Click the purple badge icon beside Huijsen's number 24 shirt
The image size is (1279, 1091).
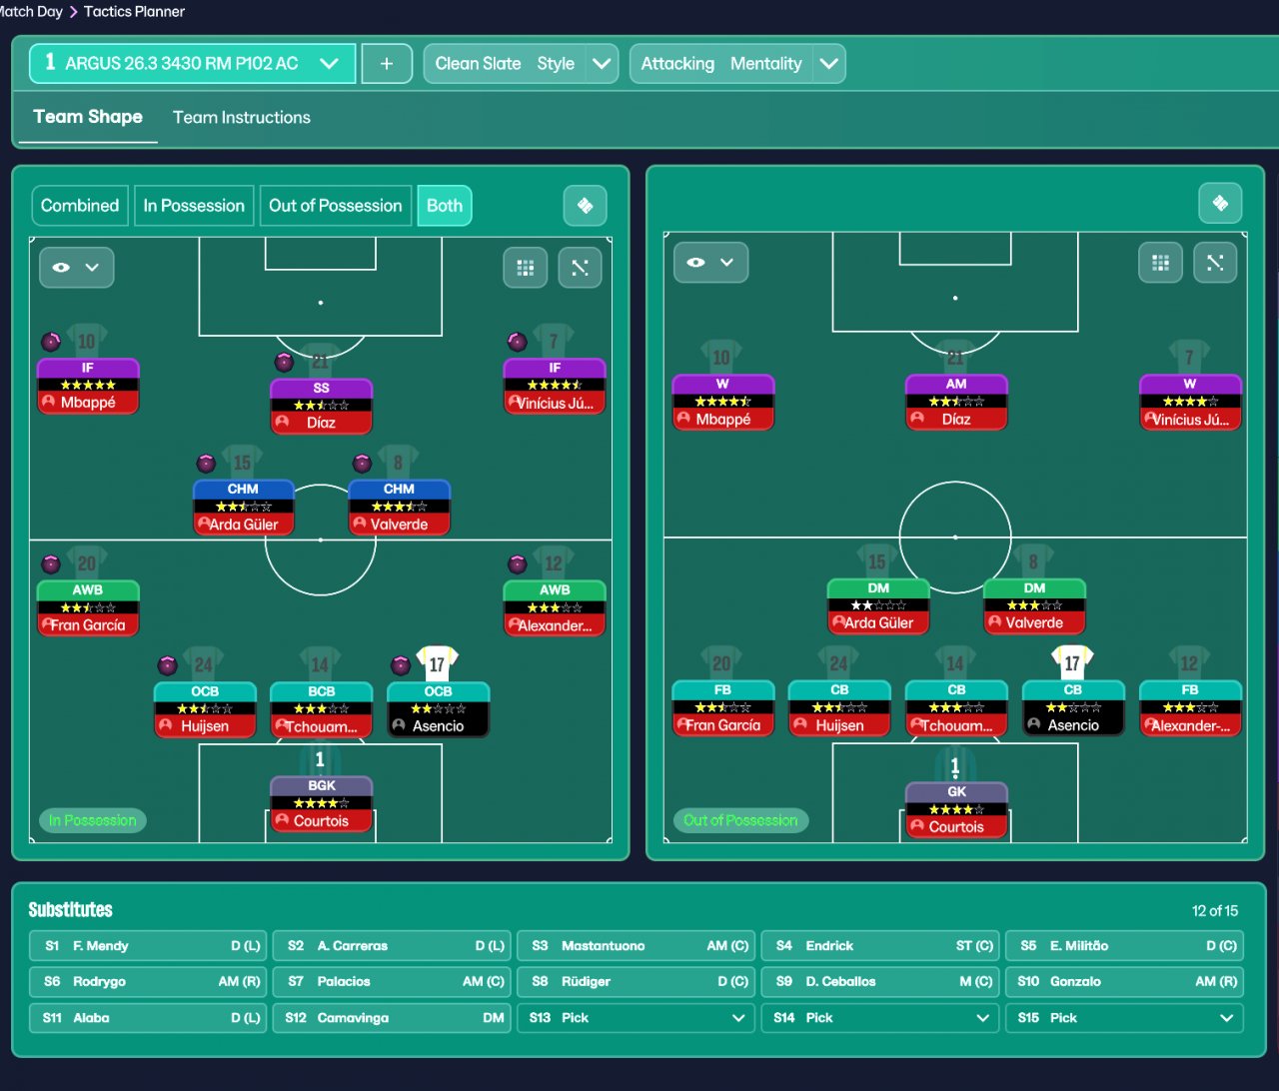point(167,664)
